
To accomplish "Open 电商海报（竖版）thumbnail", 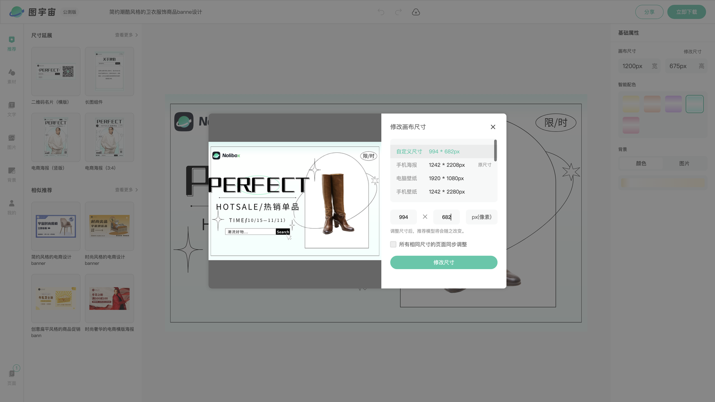I will pos(56,137).
